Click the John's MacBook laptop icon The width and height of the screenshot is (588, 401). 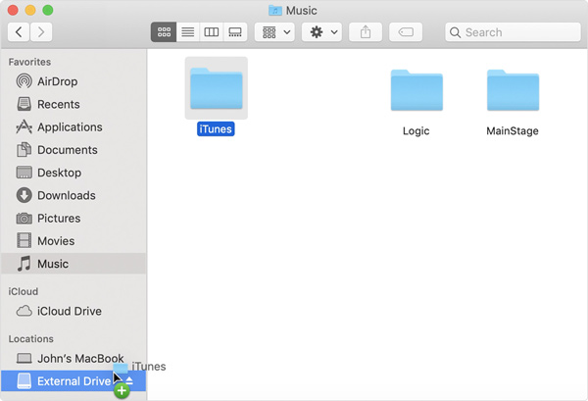[24, 359]
